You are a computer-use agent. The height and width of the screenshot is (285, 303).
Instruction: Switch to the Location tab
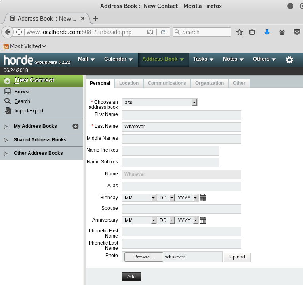[x=129, y=83]
